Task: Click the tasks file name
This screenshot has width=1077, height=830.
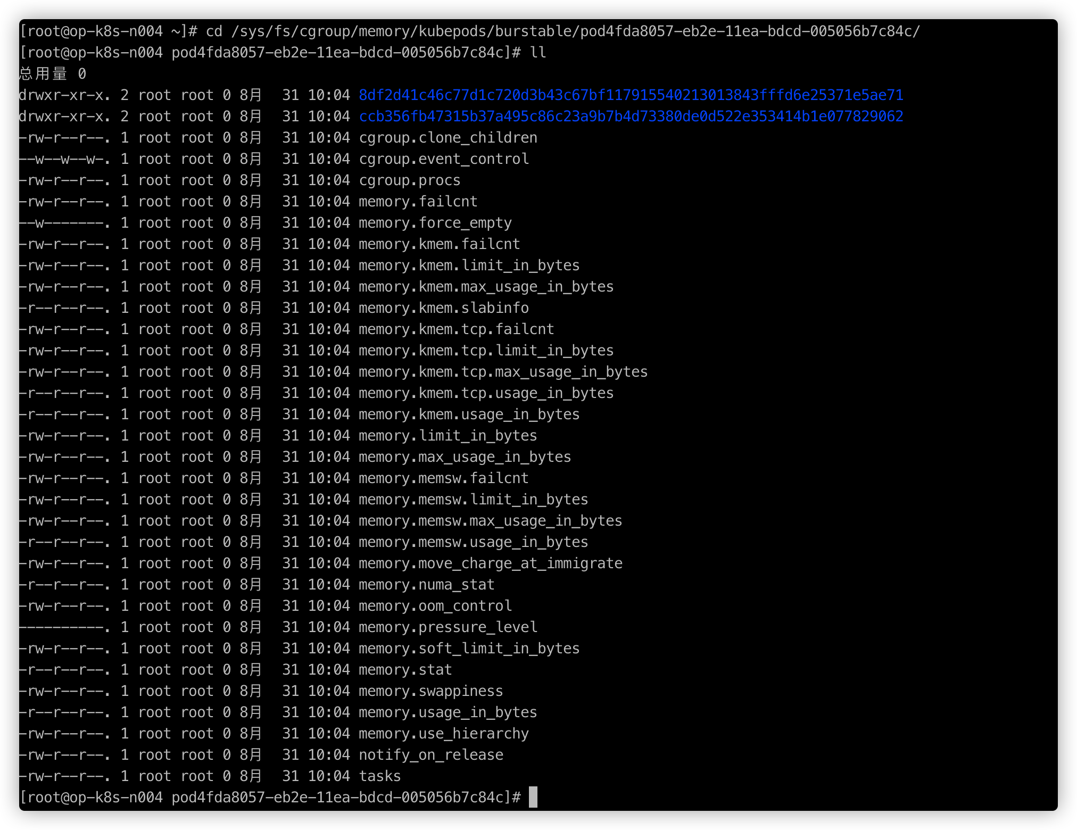Action: tap(379, 776)
